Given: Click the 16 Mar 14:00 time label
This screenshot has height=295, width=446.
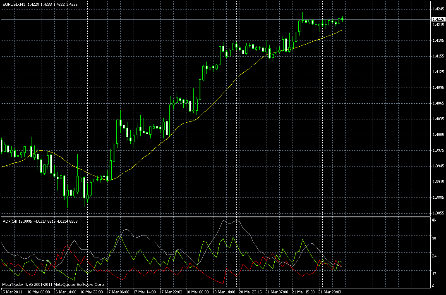Looking at the screenshot, I should point(65,292).
